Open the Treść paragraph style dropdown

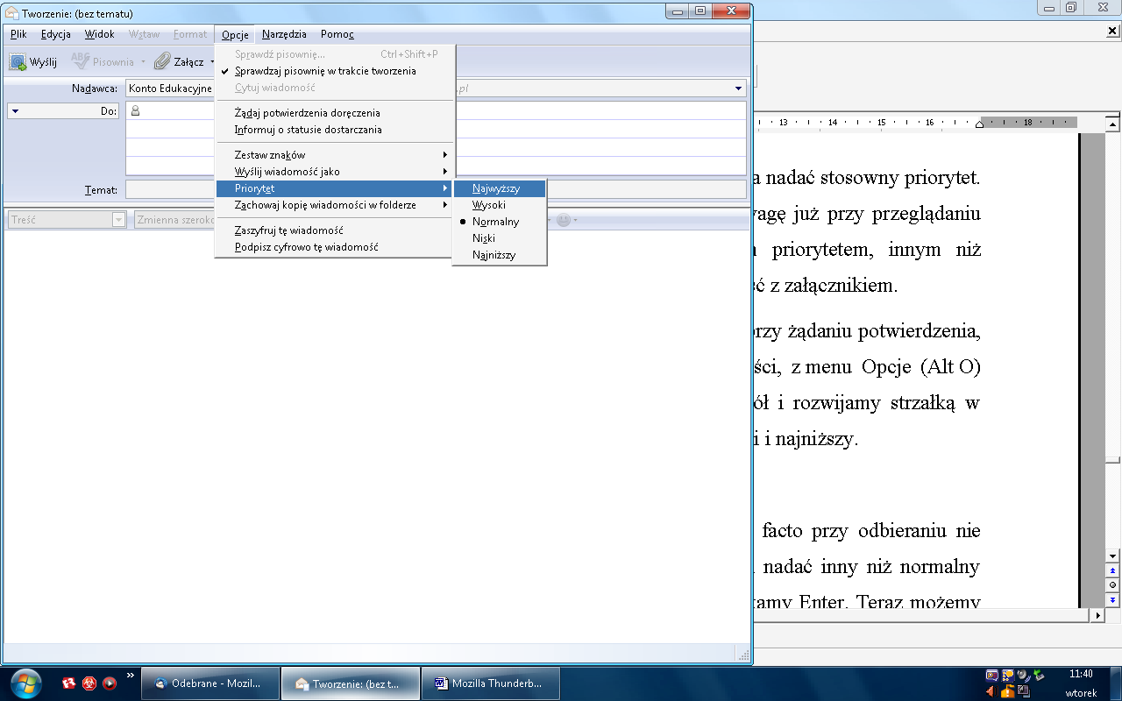tap(119, 220)
